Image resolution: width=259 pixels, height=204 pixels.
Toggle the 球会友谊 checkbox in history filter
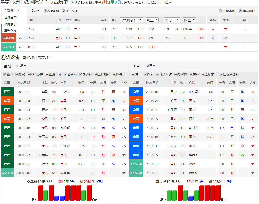[63, 11]
